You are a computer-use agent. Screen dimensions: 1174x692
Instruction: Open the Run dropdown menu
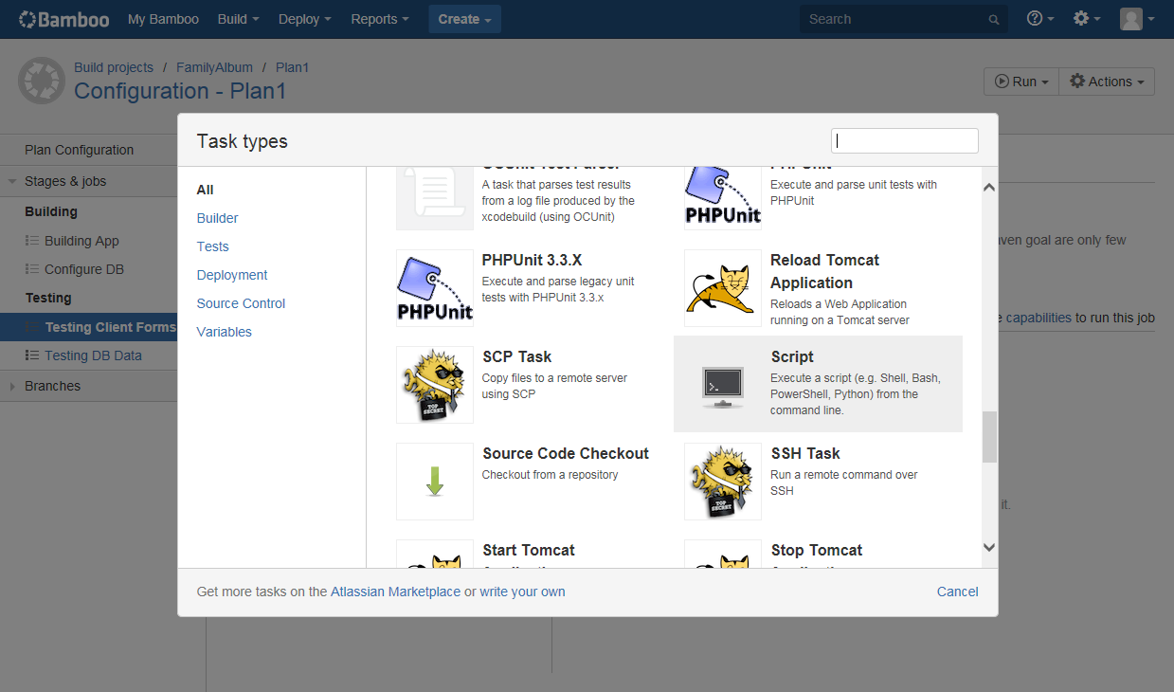click(1020, 81)
